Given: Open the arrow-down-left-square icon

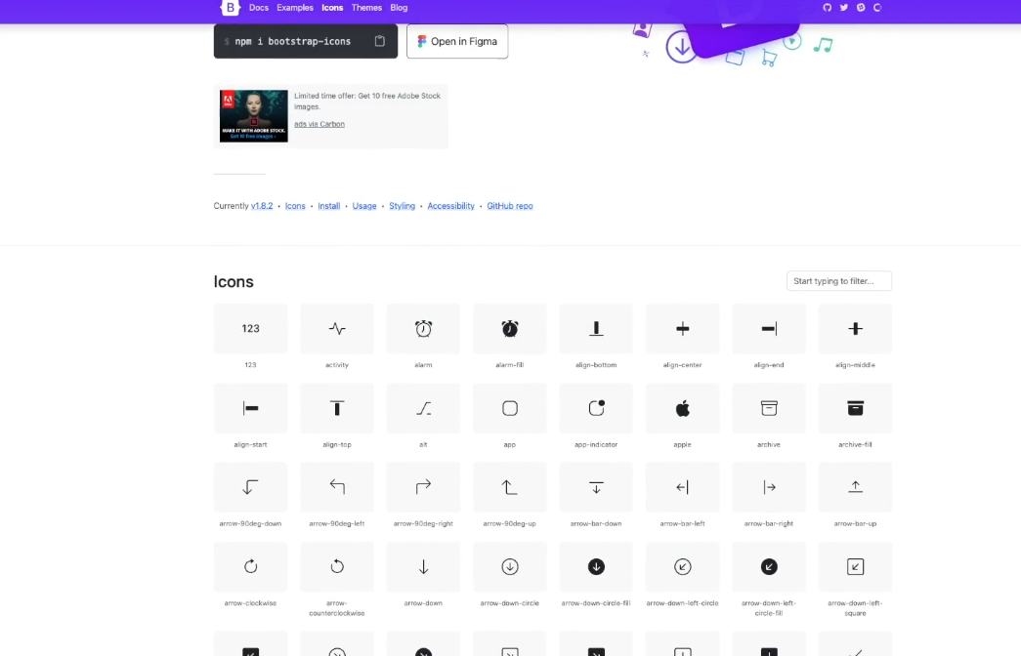Looking at the screenshot, I should pyautogui.click(x=855, y=566).
